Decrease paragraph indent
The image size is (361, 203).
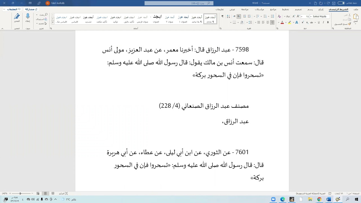pos(249,16)
